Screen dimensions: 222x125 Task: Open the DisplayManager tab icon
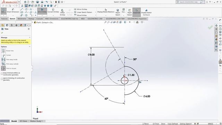[21, 25]
